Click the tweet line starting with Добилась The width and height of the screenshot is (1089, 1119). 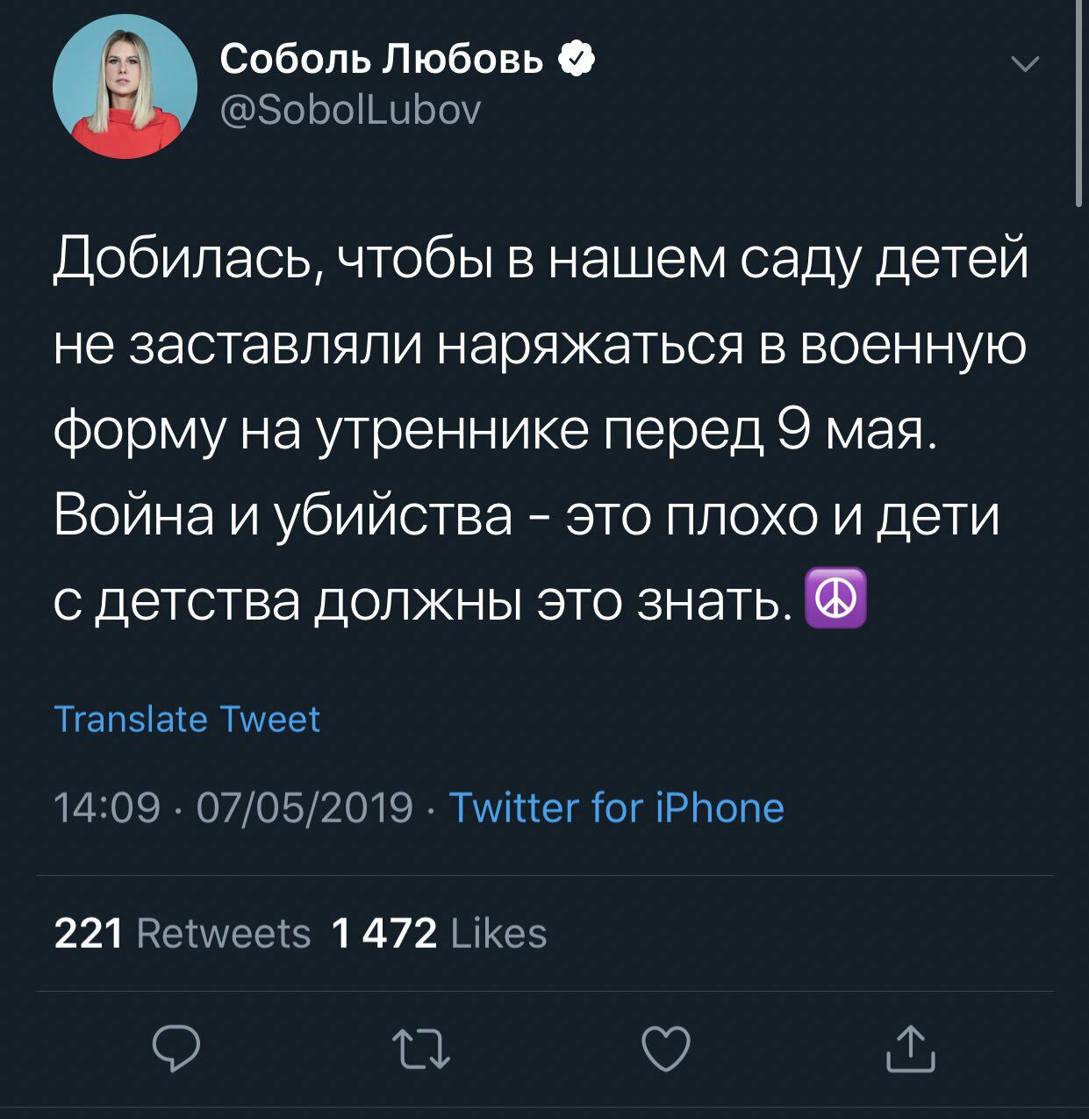click(540, 260)
